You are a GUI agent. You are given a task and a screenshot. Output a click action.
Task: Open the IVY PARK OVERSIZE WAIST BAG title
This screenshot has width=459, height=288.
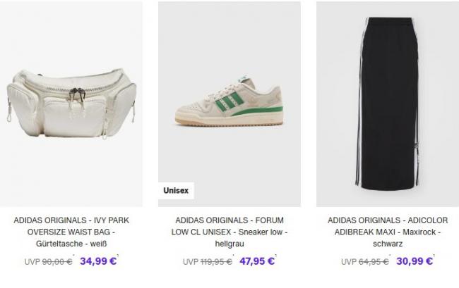(x=71, y=232)
